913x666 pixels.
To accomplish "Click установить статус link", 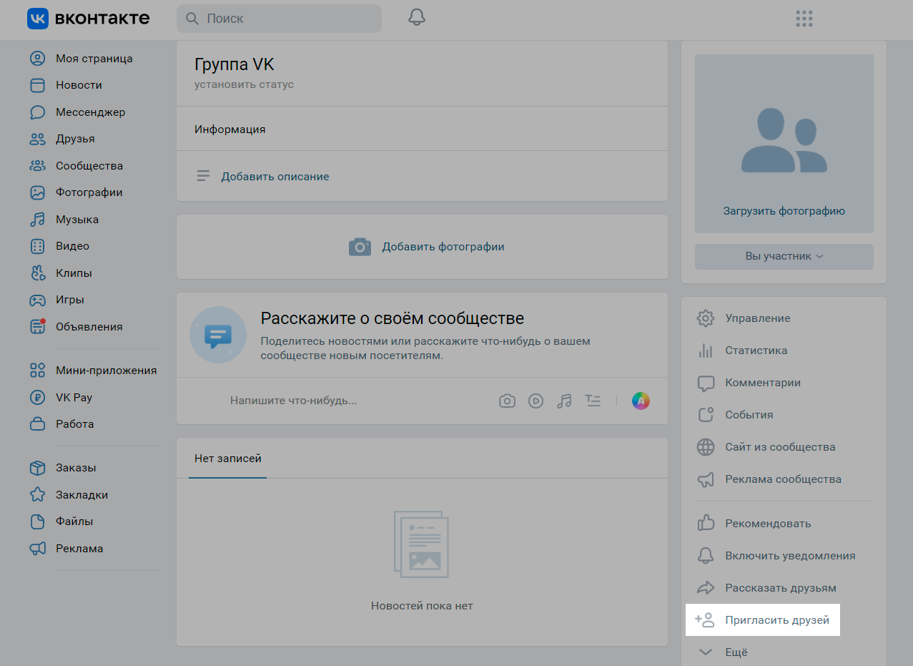I will click(244, 84).
